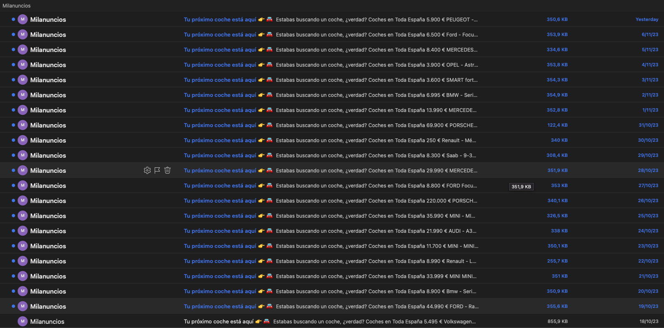Select the 350,1 KB email from 23/10/23
This screenshot has width=664, height=328.
[x=332, y=246]
